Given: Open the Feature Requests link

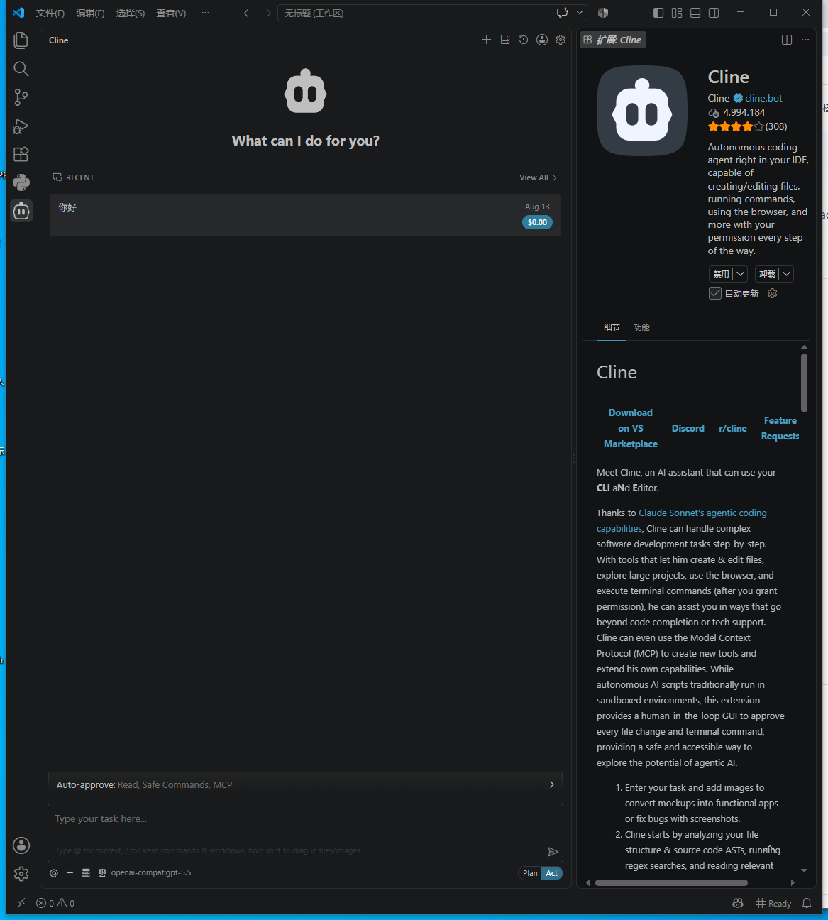Looking at the screenshot, I should [780, 428].
